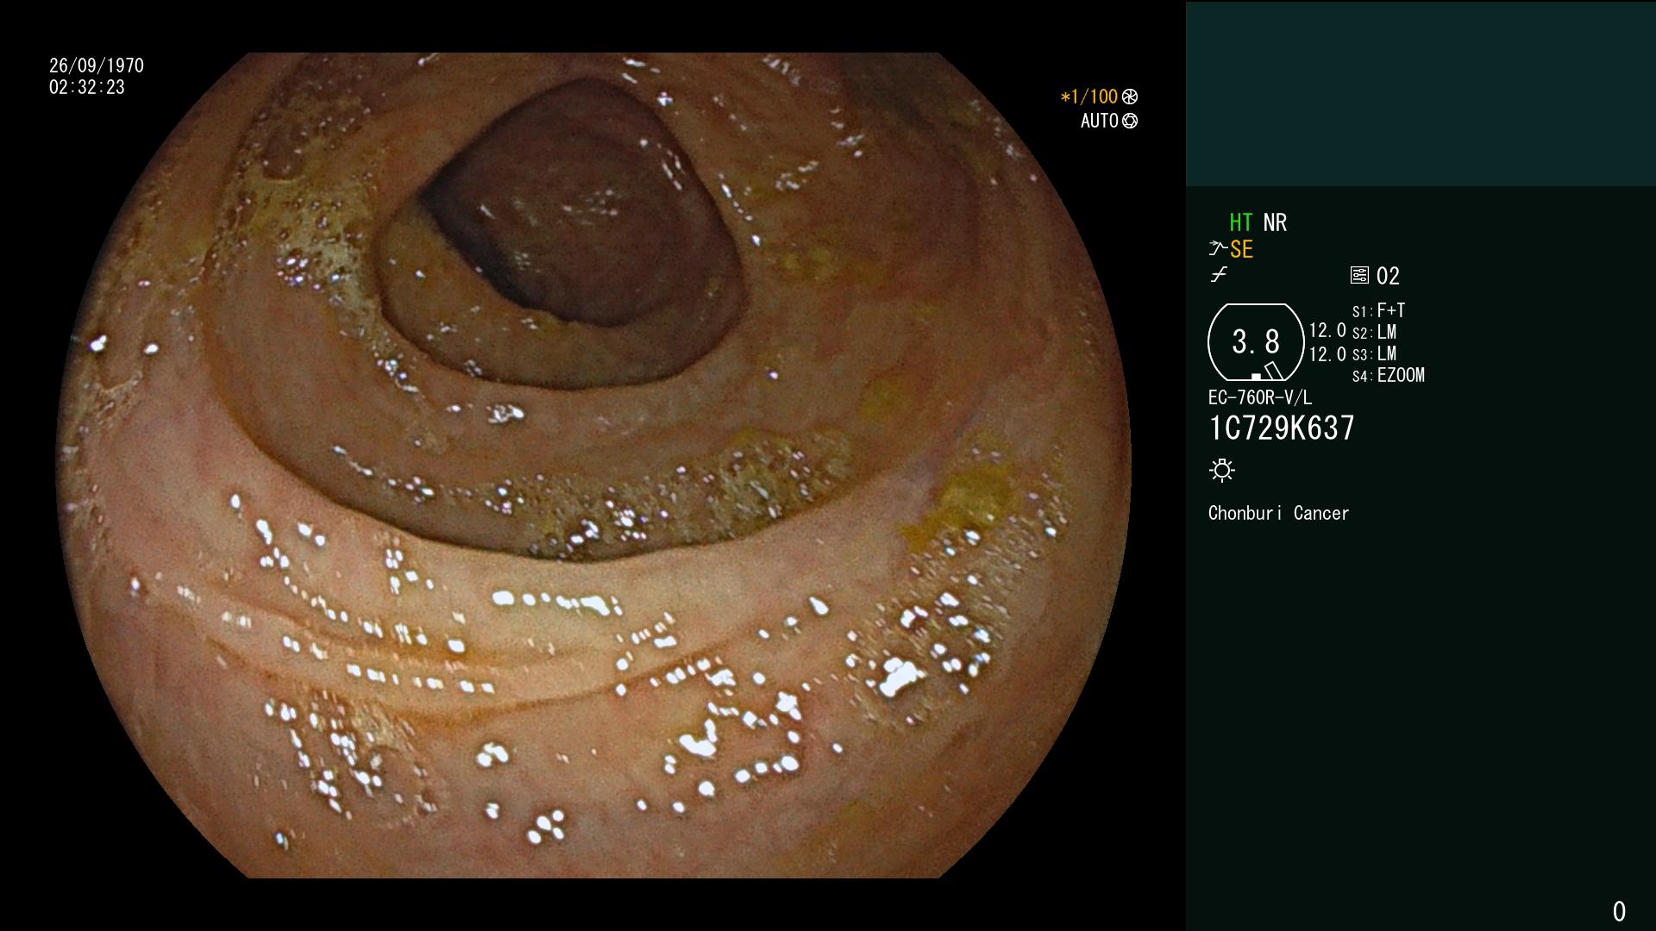Click the serial number 1C729K637
The height and width of the screenshot is (931, 1656).
click(1282, 428)
